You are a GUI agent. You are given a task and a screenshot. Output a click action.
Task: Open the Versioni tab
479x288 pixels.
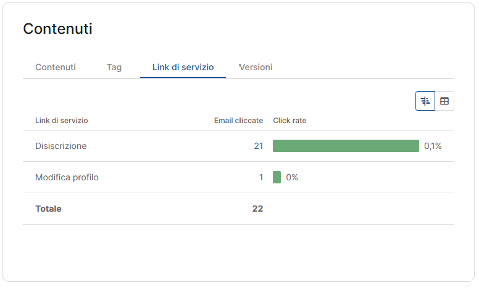pyautogui.click(x=256, y=67)
